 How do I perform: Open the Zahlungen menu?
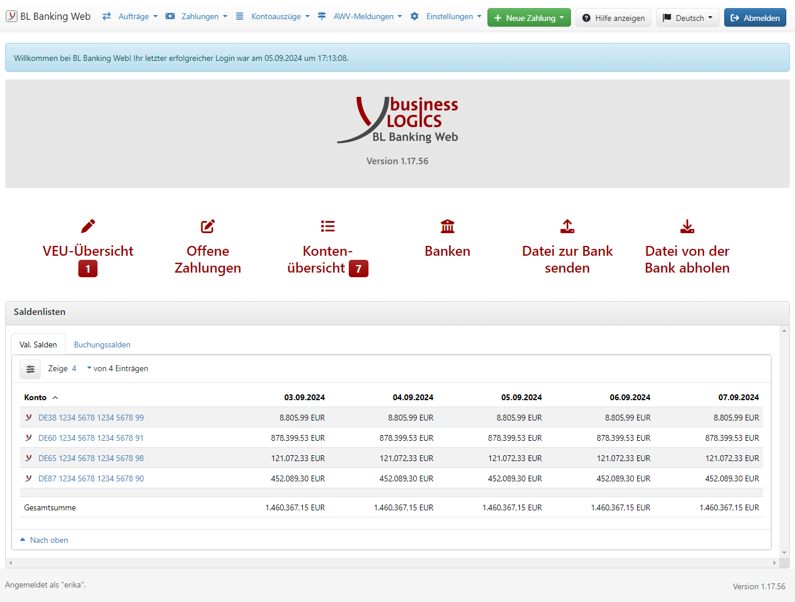pyautogui.click(x=204, y=16)
